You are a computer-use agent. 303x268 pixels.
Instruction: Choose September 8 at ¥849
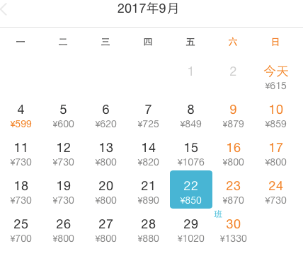(190, 116)
